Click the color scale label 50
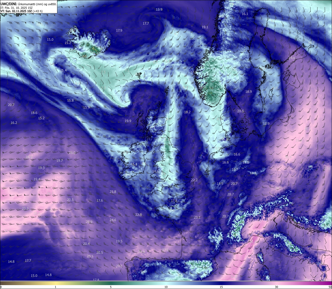 [330, 287]
